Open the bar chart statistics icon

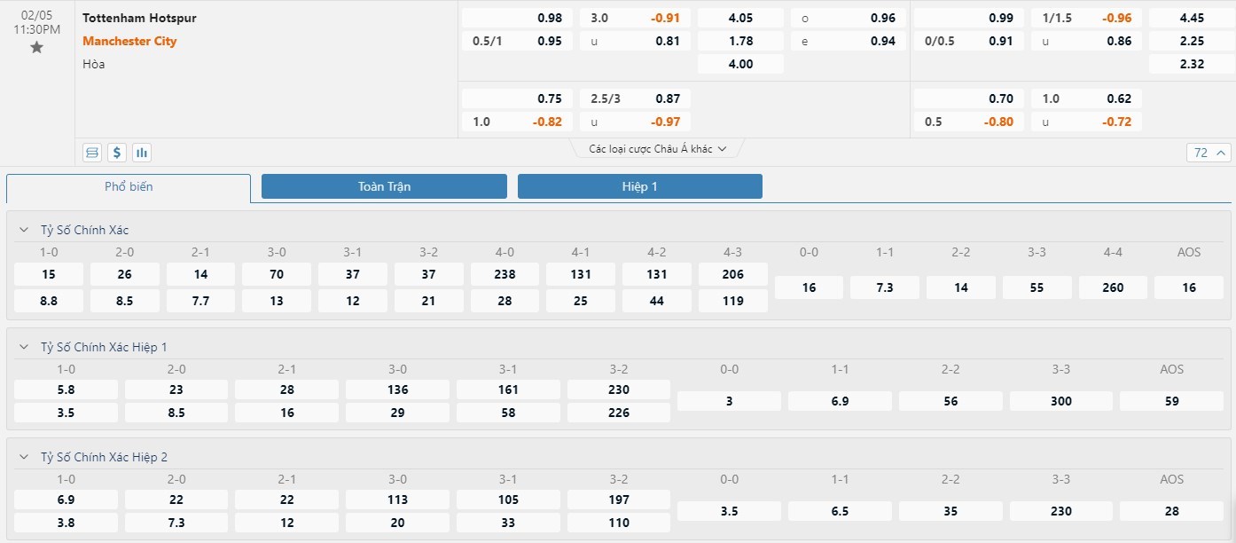point(142,153)
